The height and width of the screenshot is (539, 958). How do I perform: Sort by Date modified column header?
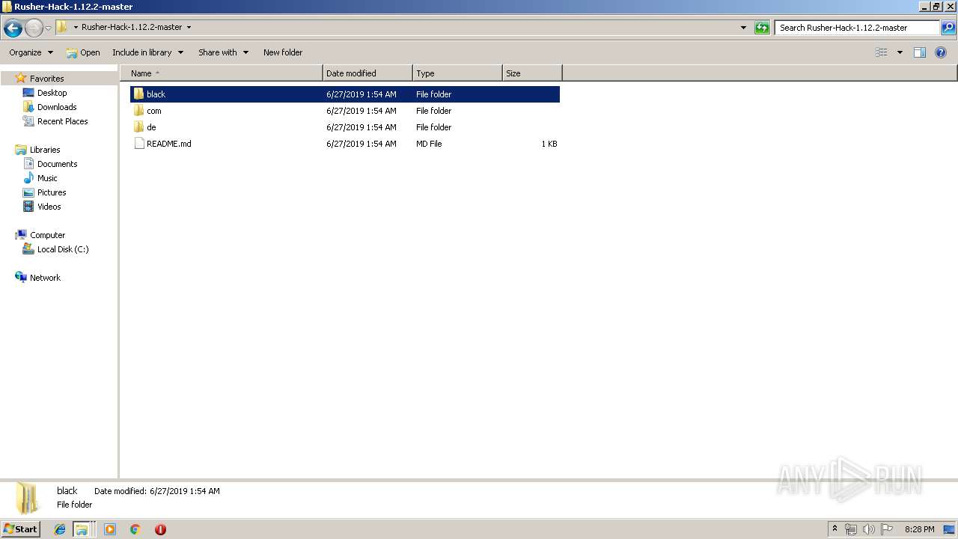(367, 73)
